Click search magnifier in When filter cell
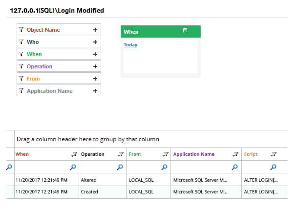 tap(73, 167)
